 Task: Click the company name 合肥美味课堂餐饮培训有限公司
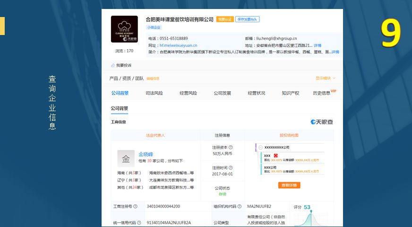[x=180, y=19]
